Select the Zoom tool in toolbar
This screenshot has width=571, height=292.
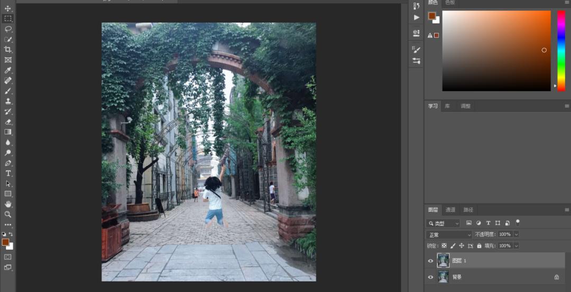click(8, 215)
